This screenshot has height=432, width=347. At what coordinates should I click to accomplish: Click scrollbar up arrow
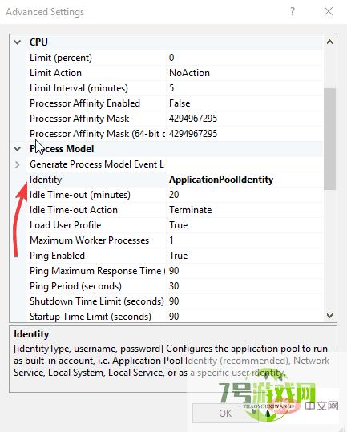(x=329, y=42)
